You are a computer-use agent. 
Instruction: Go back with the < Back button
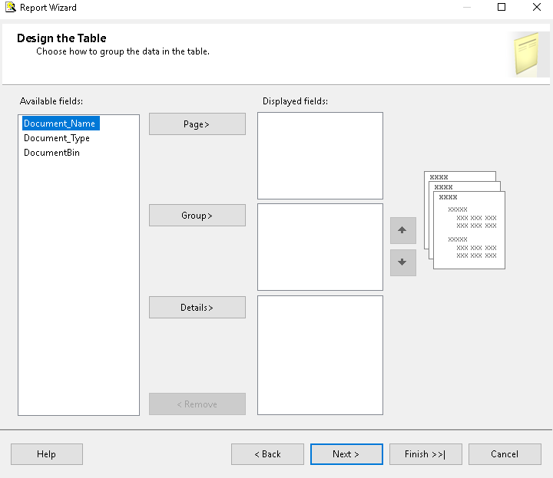tap(267, 454)
